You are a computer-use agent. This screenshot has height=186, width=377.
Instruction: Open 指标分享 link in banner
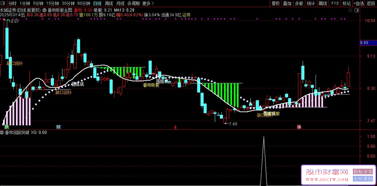coord(363,172)
